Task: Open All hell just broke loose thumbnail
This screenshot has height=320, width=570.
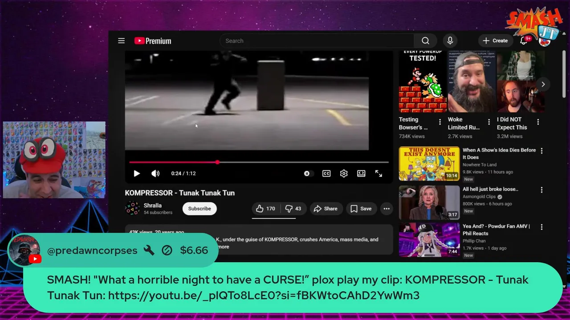Action: pyautogui.click(x=429, y=203)
